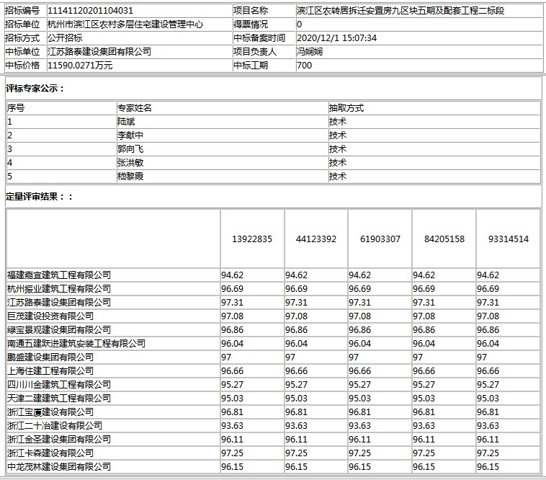Select 江苏路泰建设集团有限公司 in the results table
Image resolution: width=546 pixels, height=480 pixels.
pos(59,303)
